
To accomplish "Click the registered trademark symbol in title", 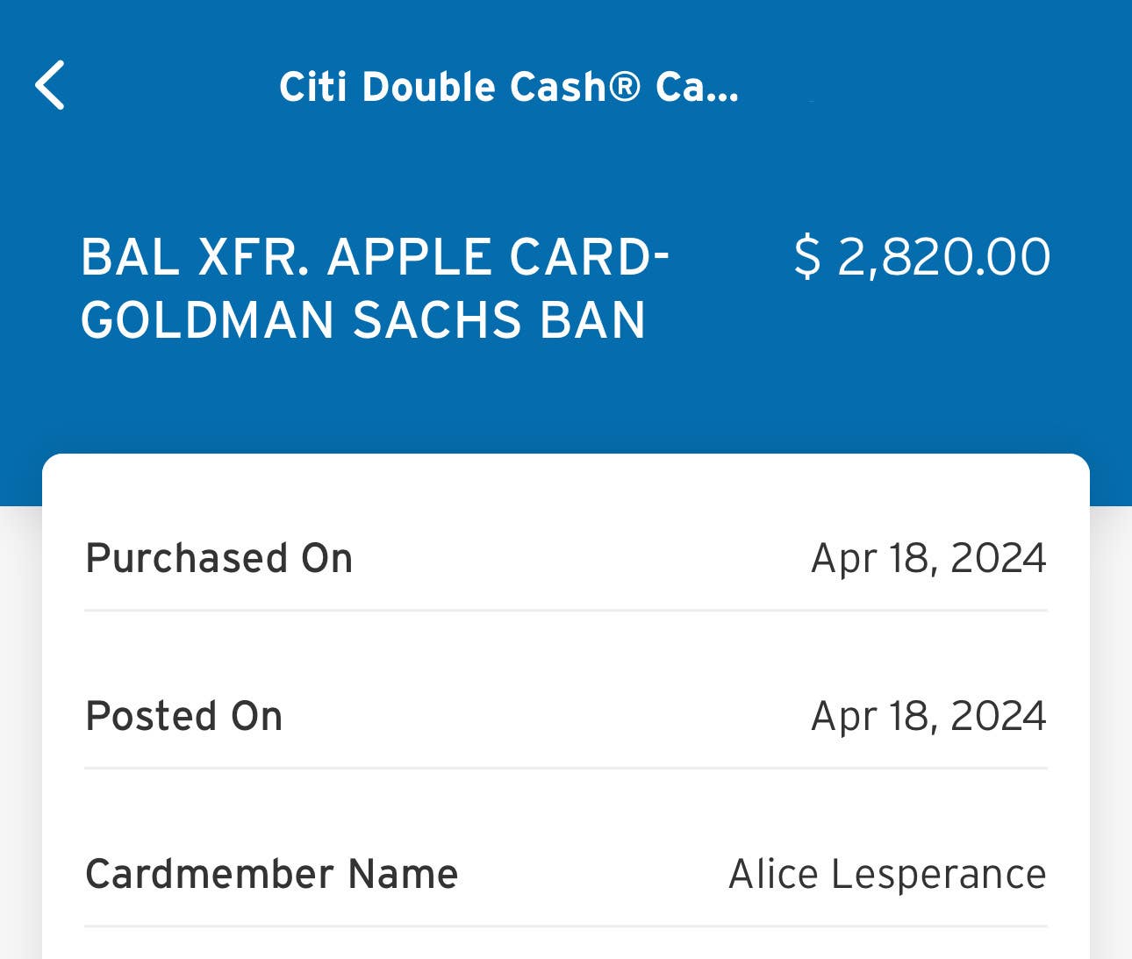I will click(625, 86).
